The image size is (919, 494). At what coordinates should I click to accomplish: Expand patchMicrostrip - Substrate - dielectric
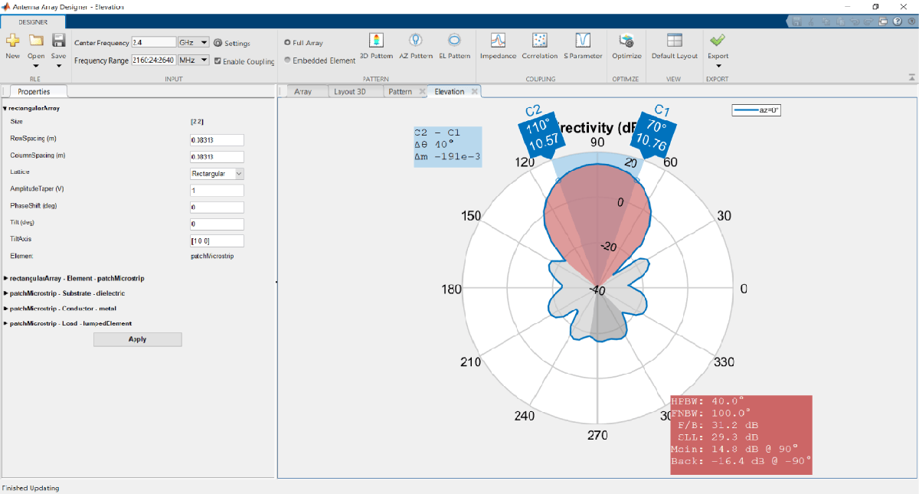coord(5,293)
